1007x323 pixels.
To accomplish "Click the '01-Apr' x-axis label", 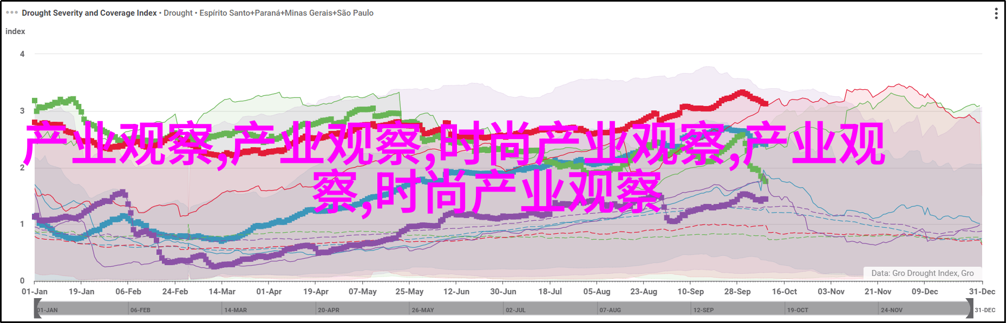I will (269, 292).
